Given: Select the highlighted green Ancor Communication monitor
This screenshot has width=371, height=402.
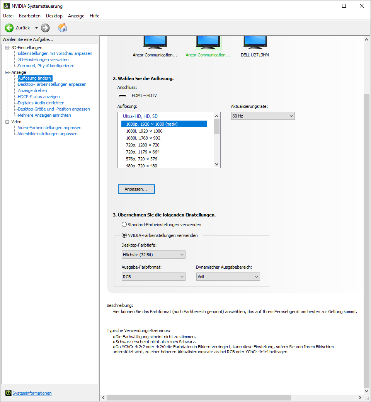Looking at the screenshot, I should click(x=208, y=43).
